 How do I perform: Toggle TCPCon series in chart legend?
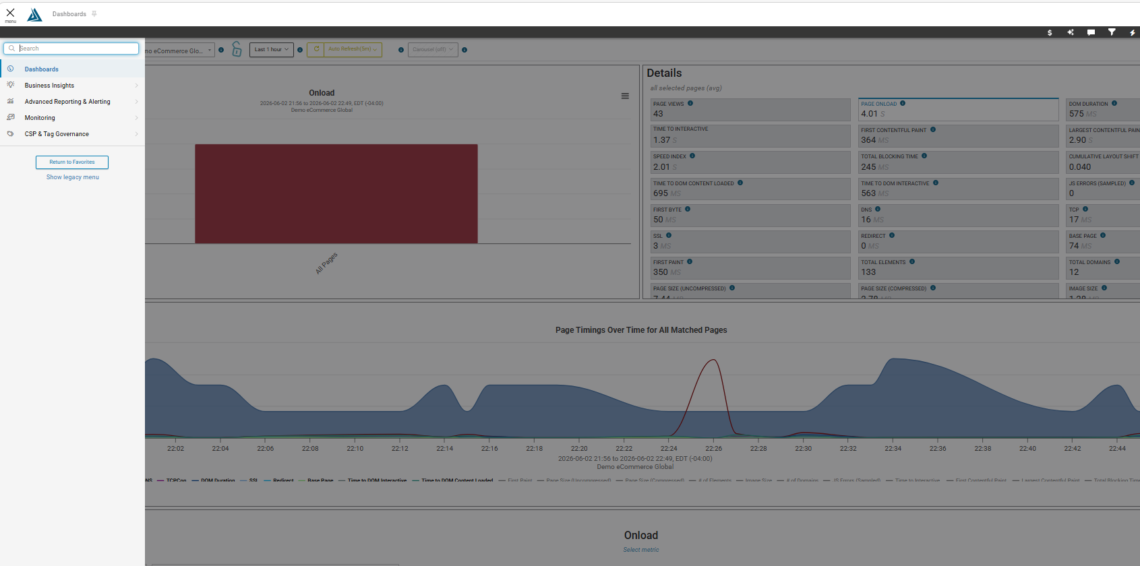(x=173, y=480)
